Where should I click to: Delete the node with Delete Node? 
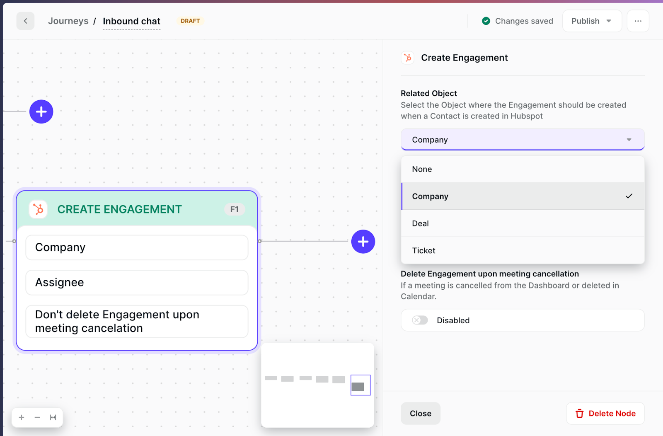(x=605, y=413)
